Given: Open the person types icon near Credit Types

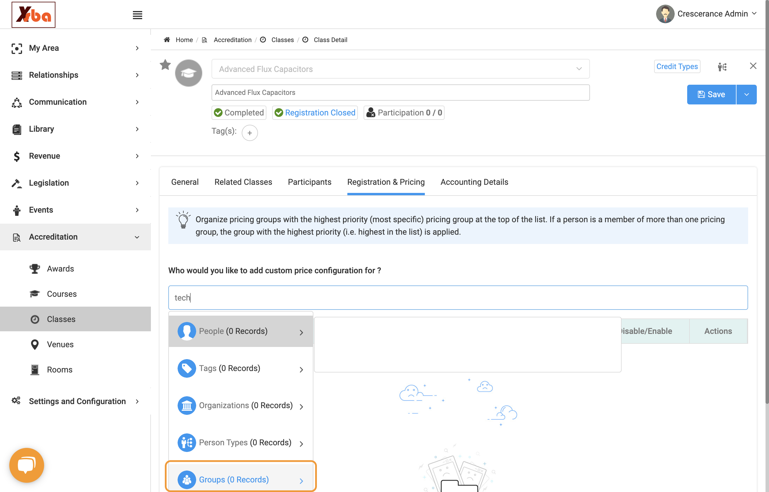Looking at the screenshot, I should 722,67.
